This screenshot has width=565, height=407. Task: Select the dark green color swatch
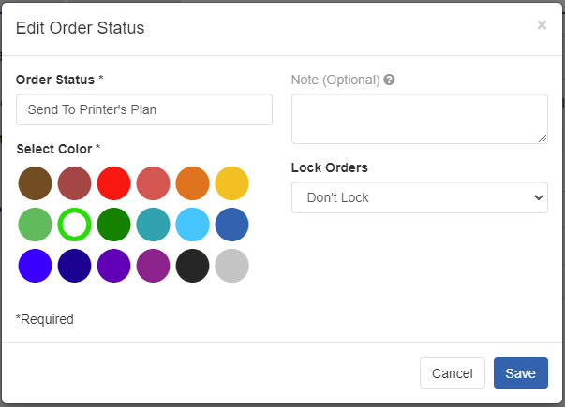pyautogui.click(x=114, y=225)
